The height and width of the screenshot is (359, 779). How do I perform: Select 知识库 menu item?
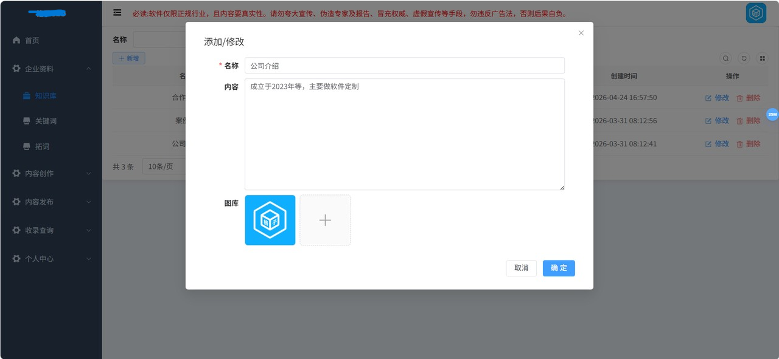coord(51,96)
